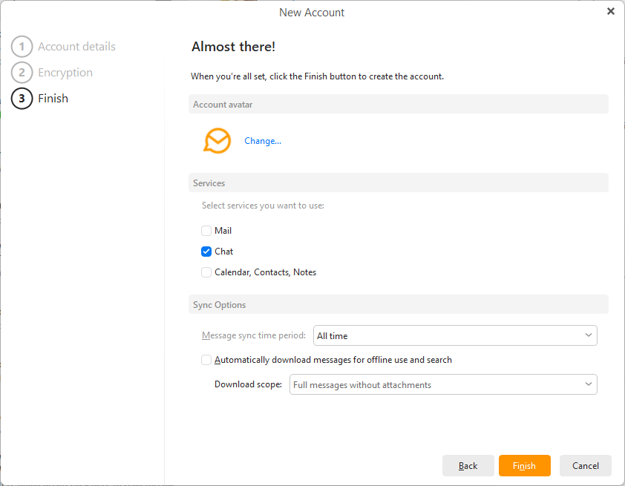Click the step 2 numbered circle
The image size is (625, 486).
[x=22, y=73]
